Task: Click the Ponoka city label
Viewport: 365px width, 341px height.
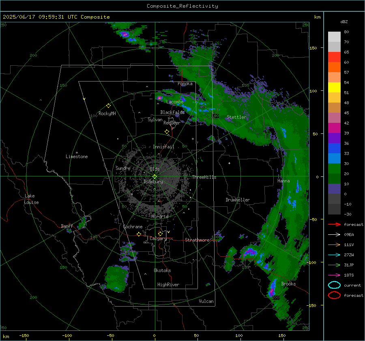Action: click(x=185, y=84)
